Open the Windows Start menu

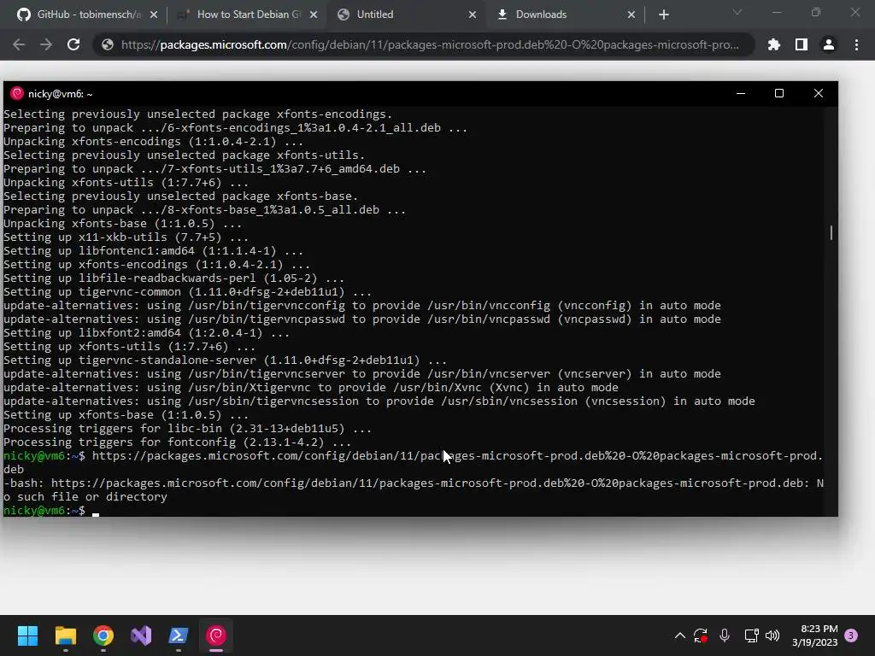click(x=27, y=635)
